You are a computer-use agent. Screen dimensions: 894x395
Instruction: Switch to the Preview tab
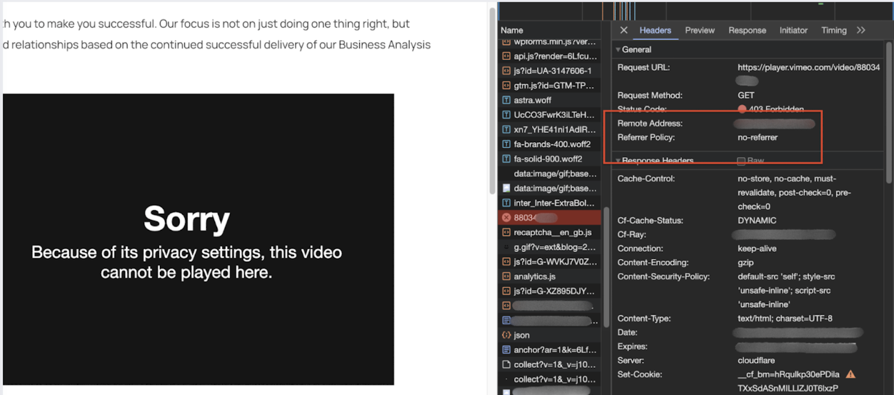[x=700, y=30]
